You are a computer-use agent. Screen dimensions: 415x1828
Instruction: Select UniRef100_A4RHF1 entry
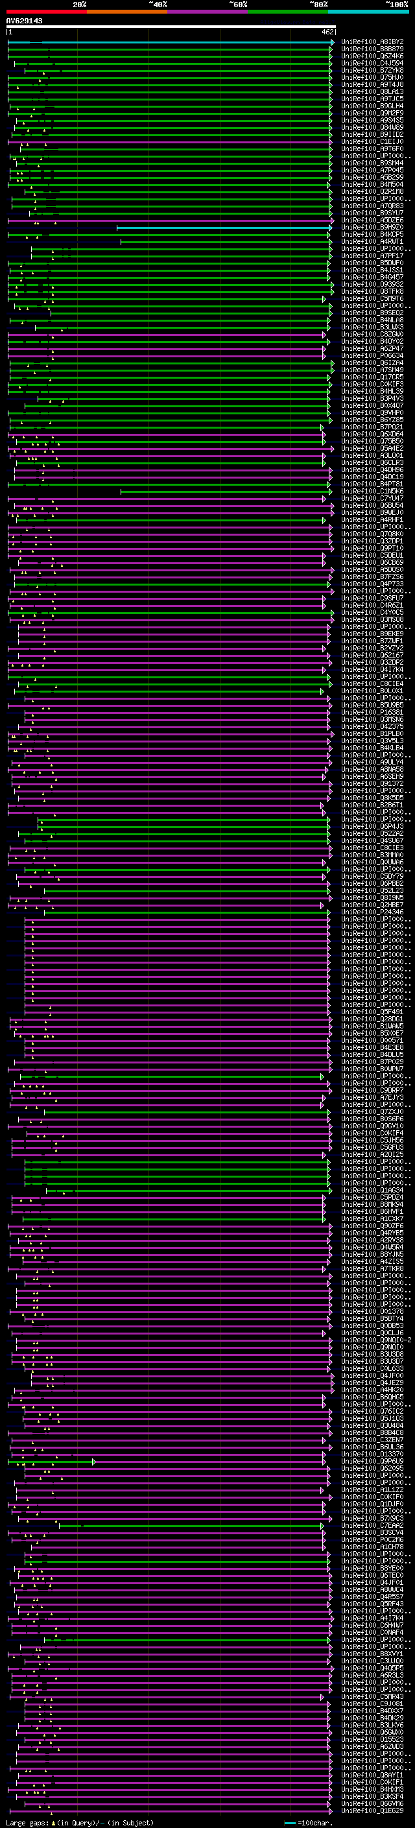(x=372, y=519)
